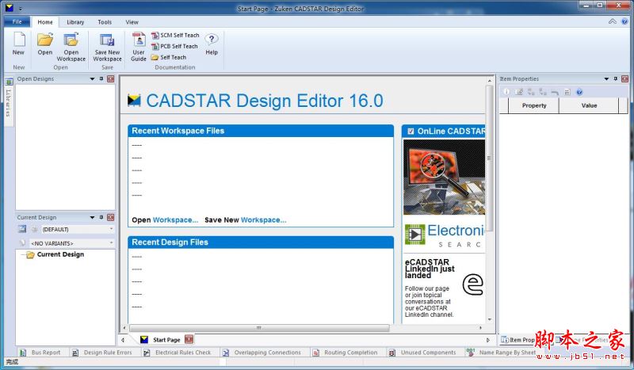The width and height of the screenshot is (634, 370).
Task: Open the PCB Self Teach document
Action: (174, 47)
